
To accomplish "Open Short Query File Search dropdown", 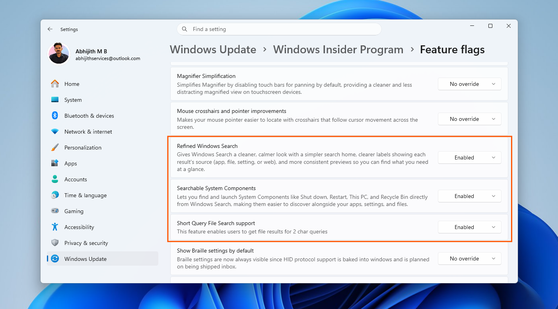I will click(470, 227).
